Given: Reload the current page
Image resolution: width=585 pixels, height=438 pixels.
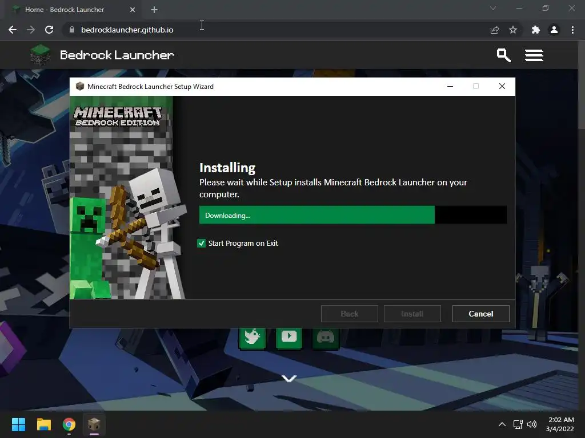Looking at the screenshot, I should click(x=49, y=30).
